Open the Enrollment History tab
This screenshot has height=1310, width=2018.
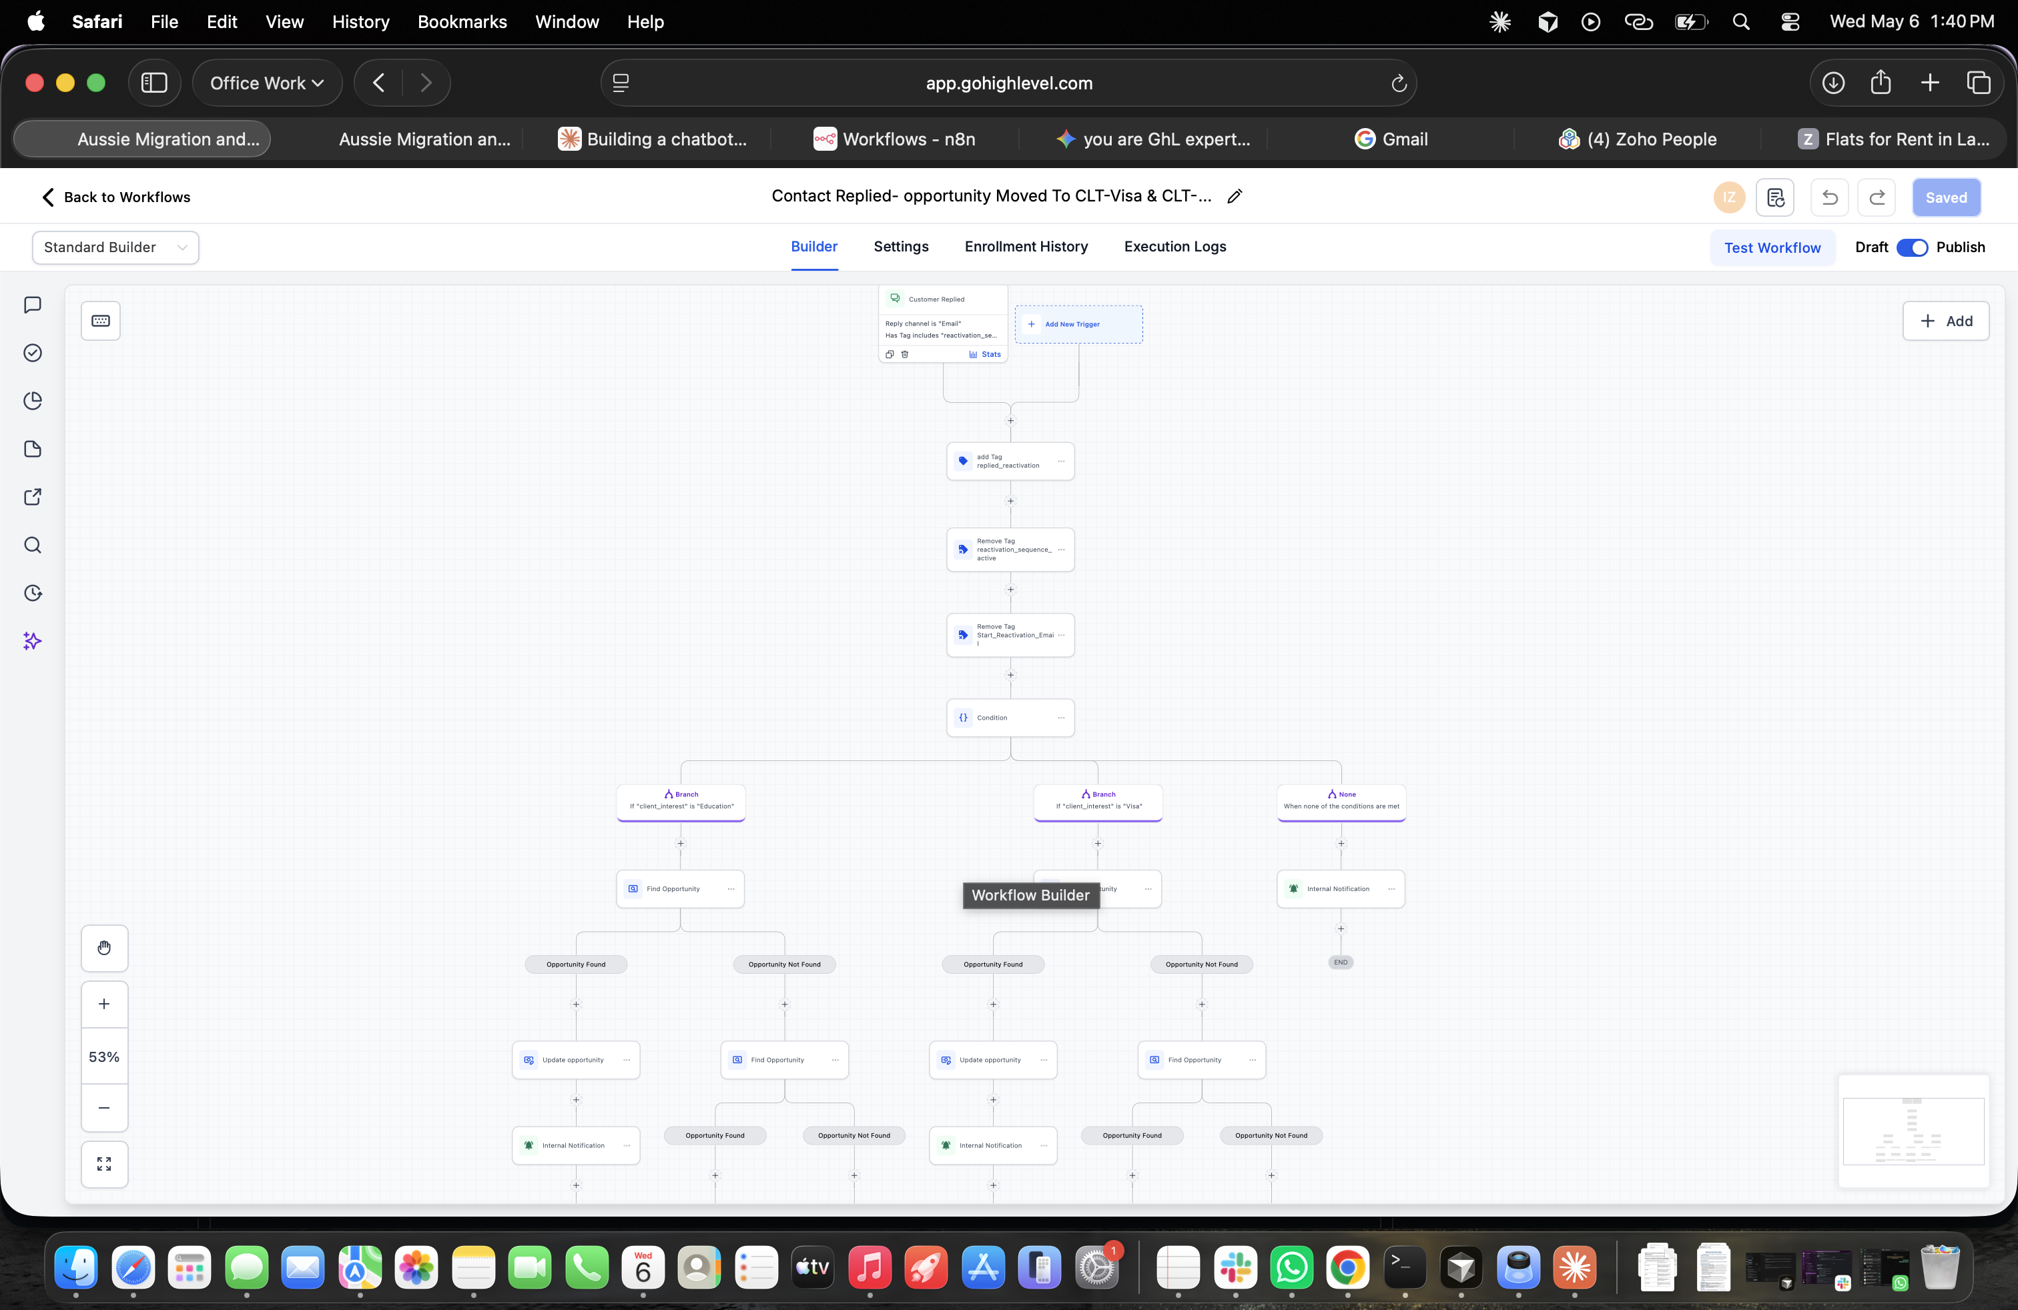pyautogui.click(x=1026, y=247)
